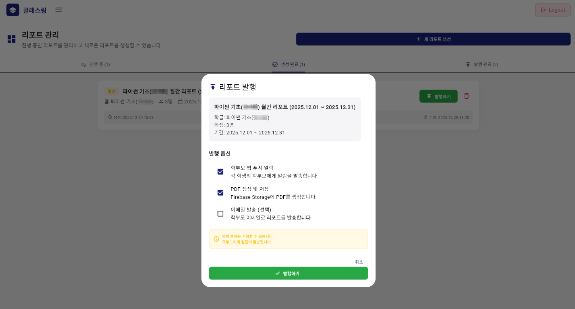
Task: Open the hamburger navigation menu
Action: (x=58, y=10)
